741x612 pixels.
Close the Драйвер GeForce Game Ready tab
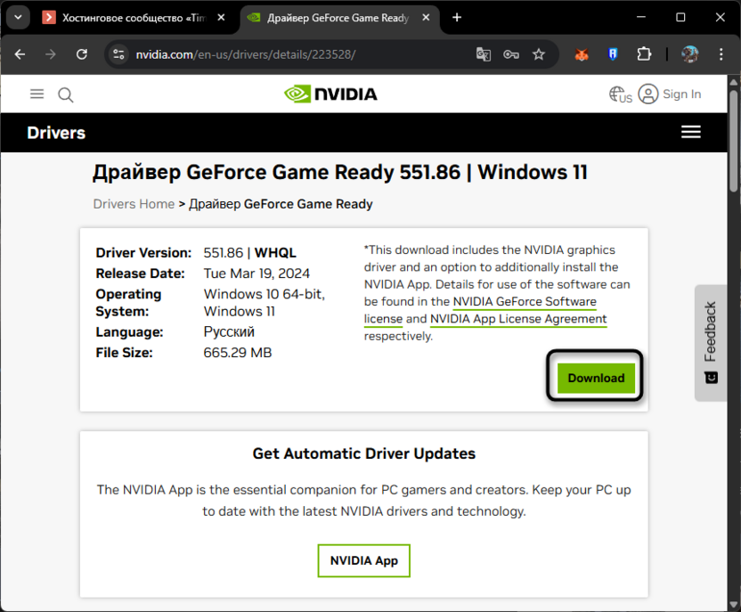point(426,18)
